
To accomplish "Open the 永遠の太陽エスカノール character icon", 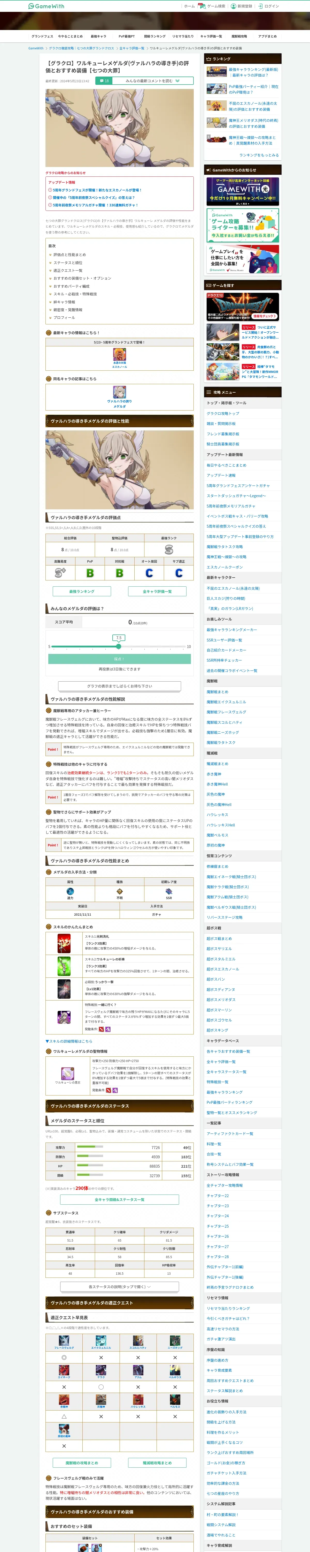I will coord(120,355).
